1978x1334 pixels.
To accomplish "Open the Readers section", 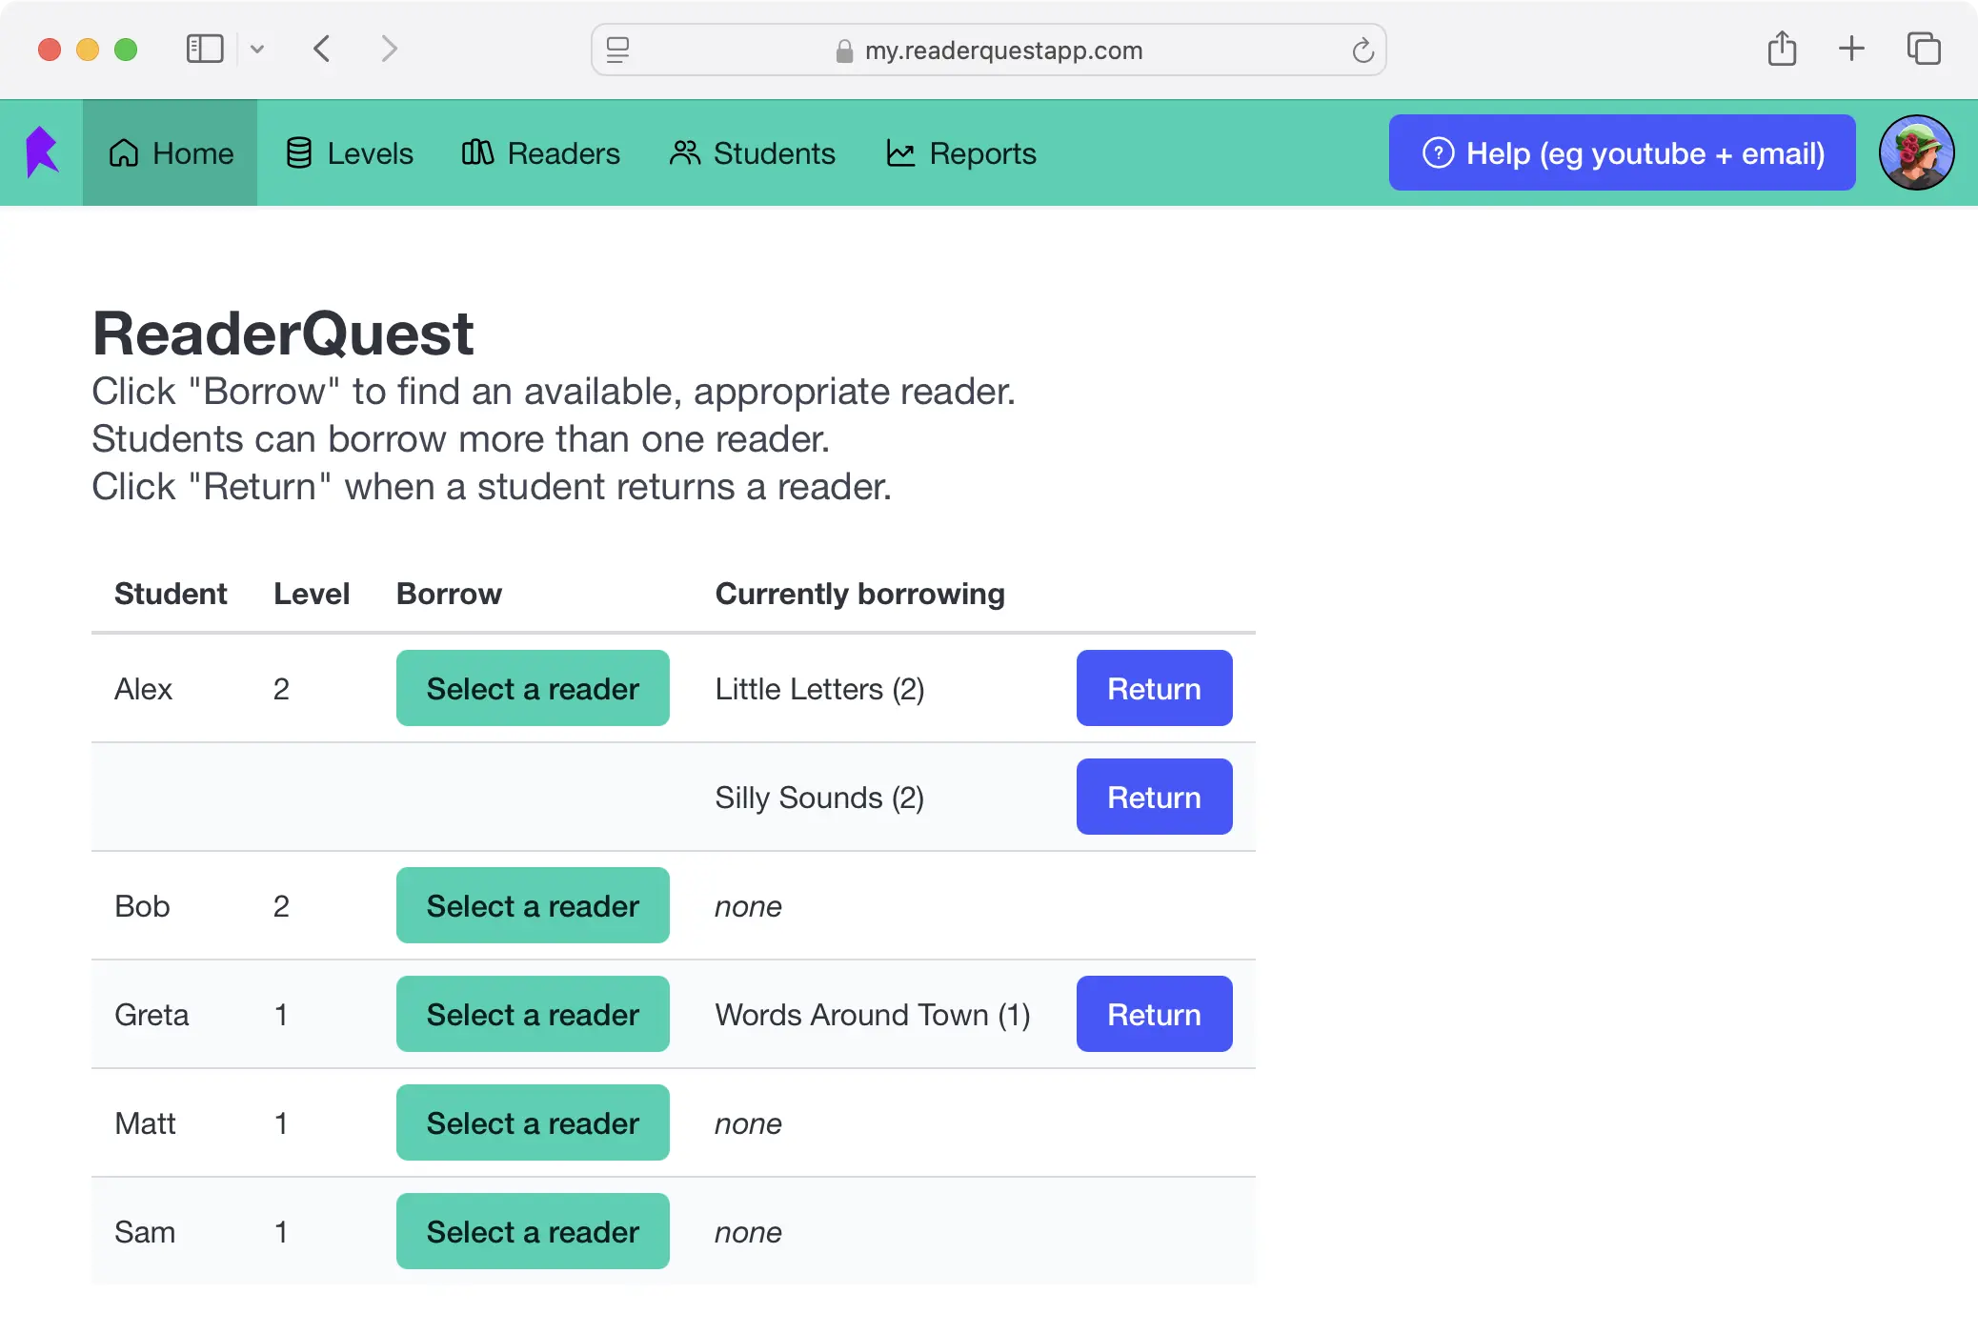I will point(540,153).
